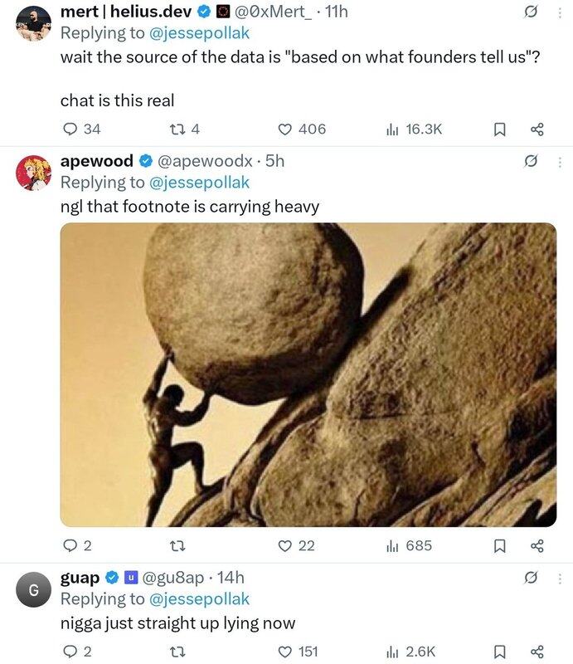This screenshot has width=573, height=664.
Task: Reply to apewood's tweet
Action: [70, 545]
